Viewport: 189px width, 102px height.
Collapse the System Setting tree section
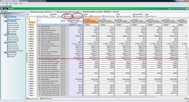tap(5, 17)
